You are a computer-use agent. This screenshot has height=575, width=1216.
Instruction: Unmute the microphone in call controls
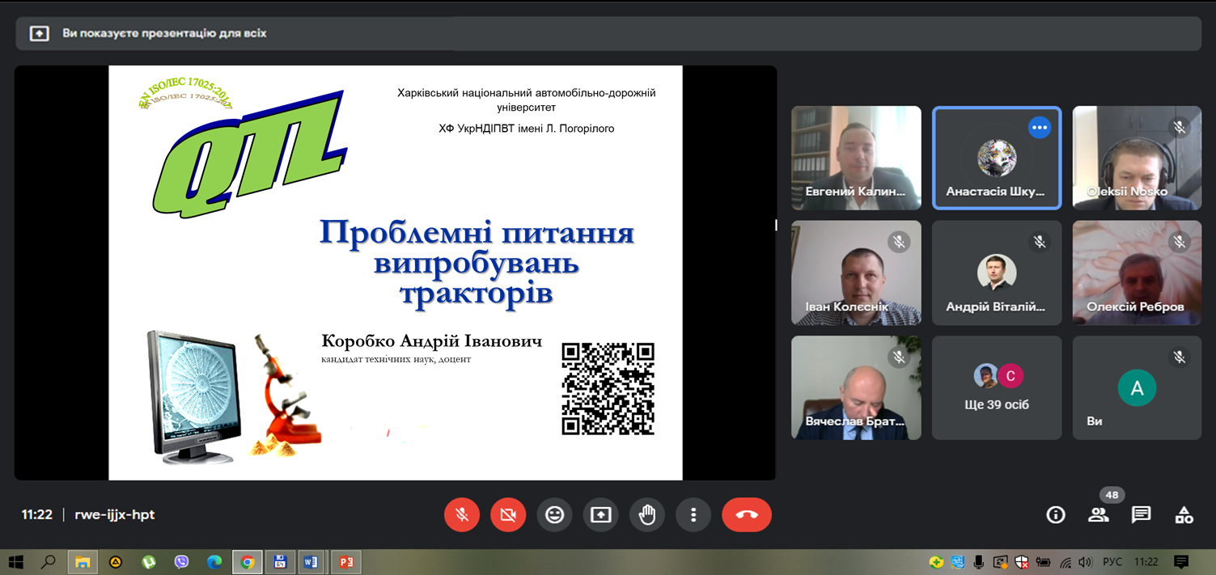click(x=462, y=515)
